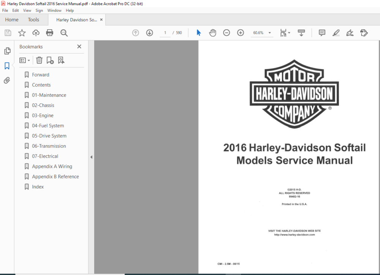Screen dimensions: 380x275
Task: Jump to 01-Maintenance bookmark
Action: click(x=49, y=95)
